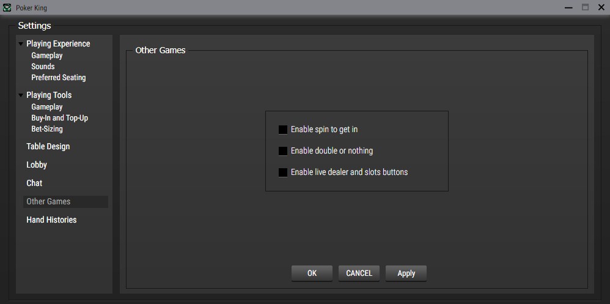Click CANCEL to discard changes
The image size is (610, 304).
coord(359,273)
